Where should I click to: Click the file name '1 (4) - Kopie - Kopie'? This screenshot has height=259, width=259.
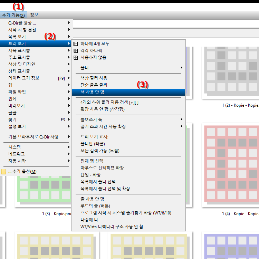coord(240,214)
